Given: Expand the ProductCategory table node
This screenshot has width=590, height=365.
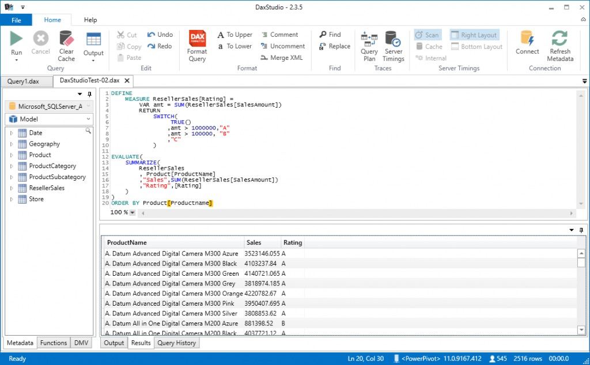Looking at the screenshot, I should 12,166.
